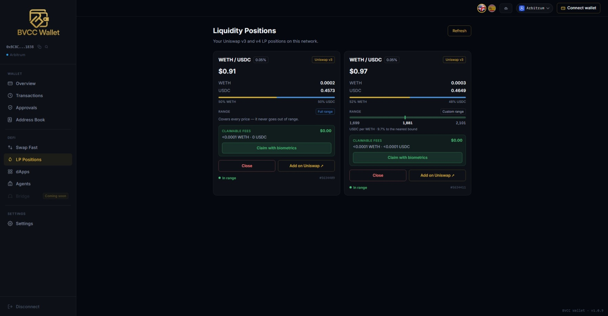Open the Arbitrum network dropdown
This screenshot has width=608, height=316.
(534, 8)
